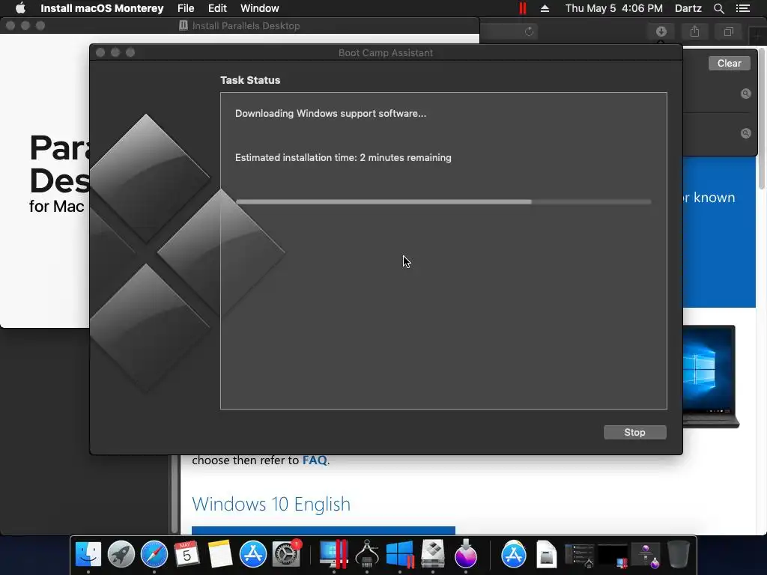Screen dimensions: 767x575
Task: Open the Edit menu
Action: click(x=217, y=8)
